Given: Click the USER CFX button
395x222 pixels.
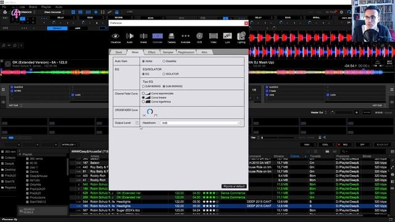Looking at the screenshot, I should pyautogui.click(x=78, y=28).
